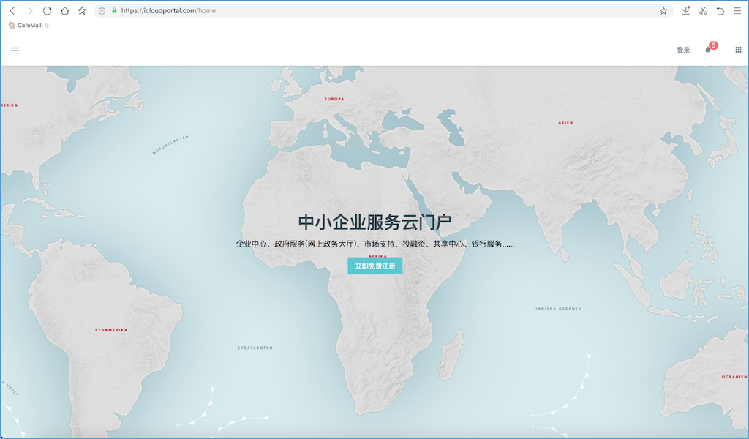Click the shield icon in the address bar
The image size is (749, 439).
pos(102,10)
